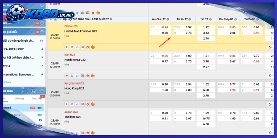Viewport: 277px width, 138px height.
Task: Open scoreboard icon under Iran U23 match
Action: pos(82,76)
